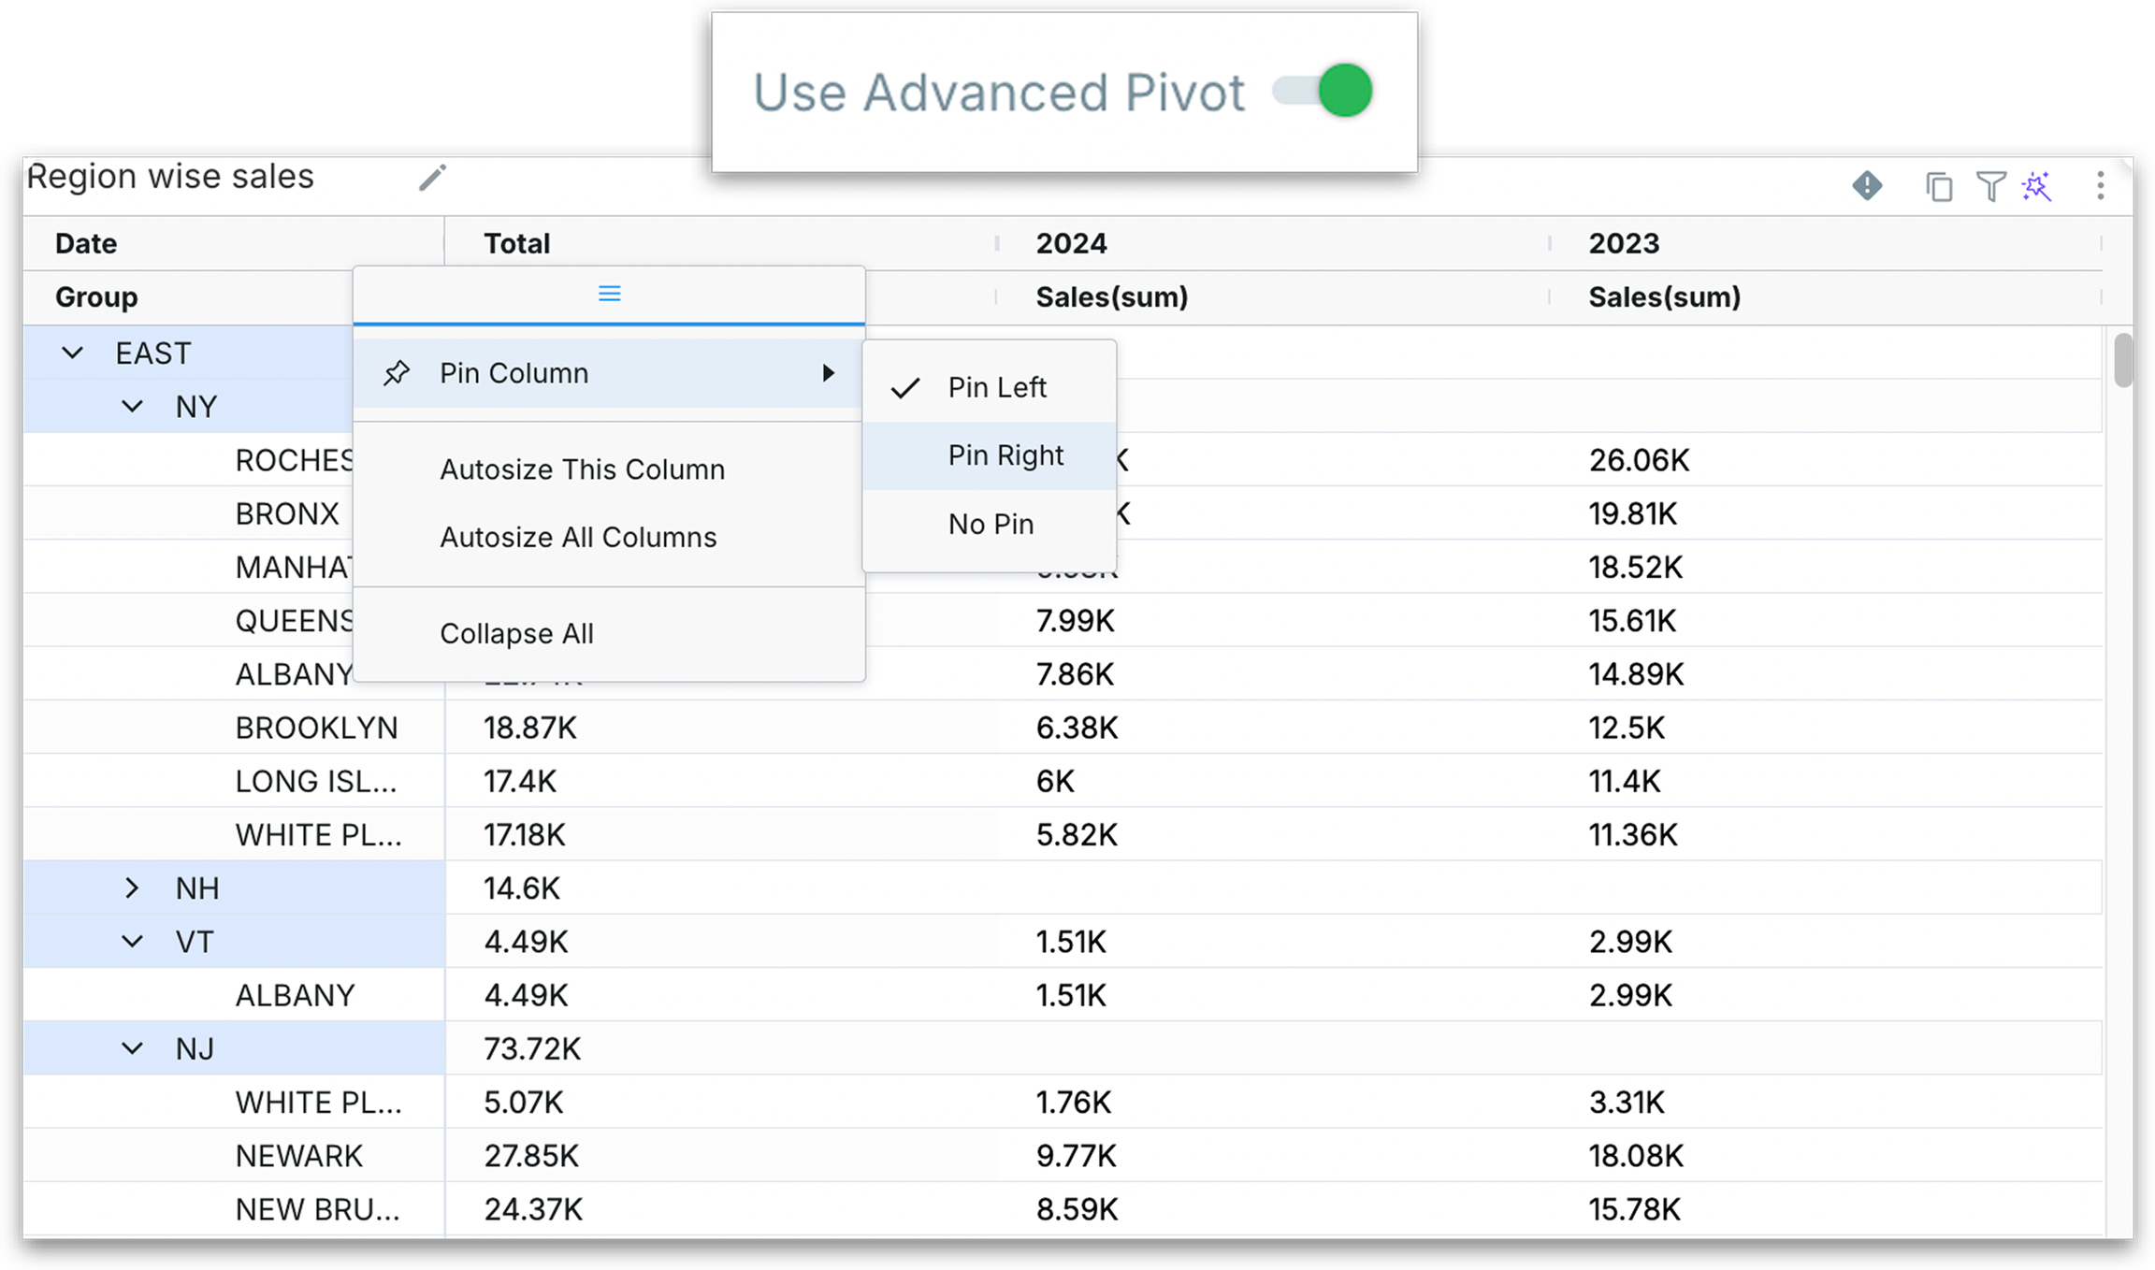Image resolution: width=2155 pixels, height=1270 pixels.
Task: Click the hamburger menu tab icon
Action: pyautogui.click(x=609, y=295)
